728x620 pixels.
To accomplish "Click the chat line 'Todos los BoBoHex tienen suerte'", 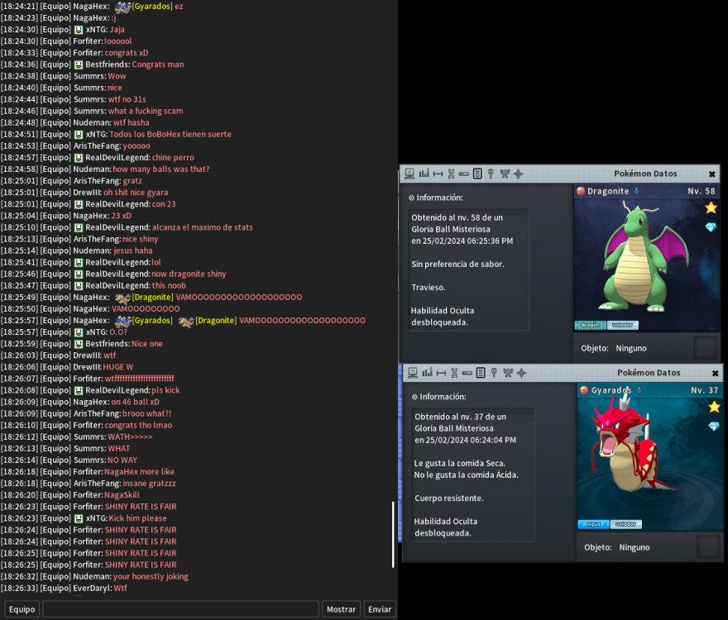I will (170, 134).
